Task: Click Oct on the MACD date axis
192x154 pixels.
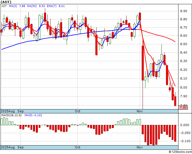Action: point(78,147)
